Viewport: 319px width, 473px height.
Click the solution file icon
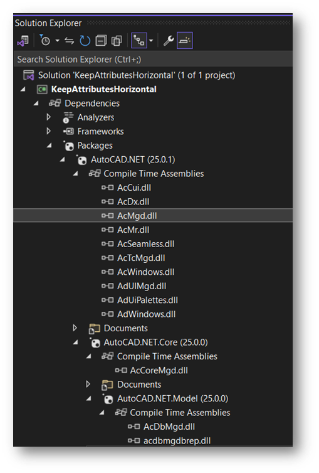29,75
